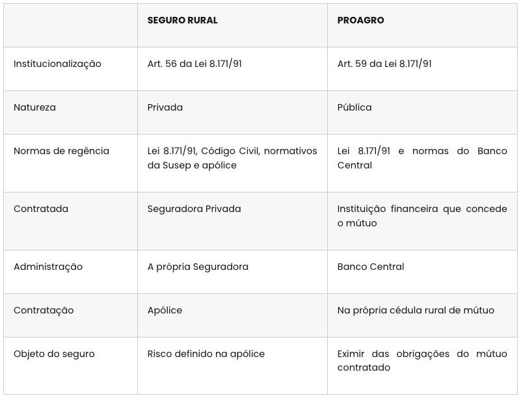The image size is (521, 398).
Task: Click the Art. 56 da Lei 8.171/91 cell
Action: (x=194, y=64)
